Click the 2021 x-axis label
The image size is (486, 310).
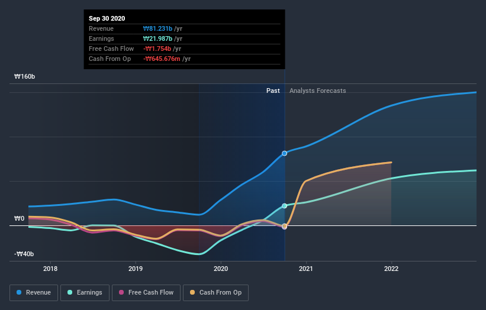click(x=306, y=269)
